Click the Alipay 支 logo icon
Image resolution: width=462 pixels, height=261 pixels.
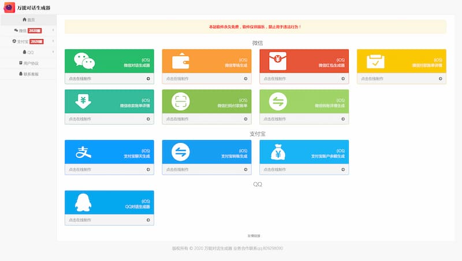pos(83,152)
